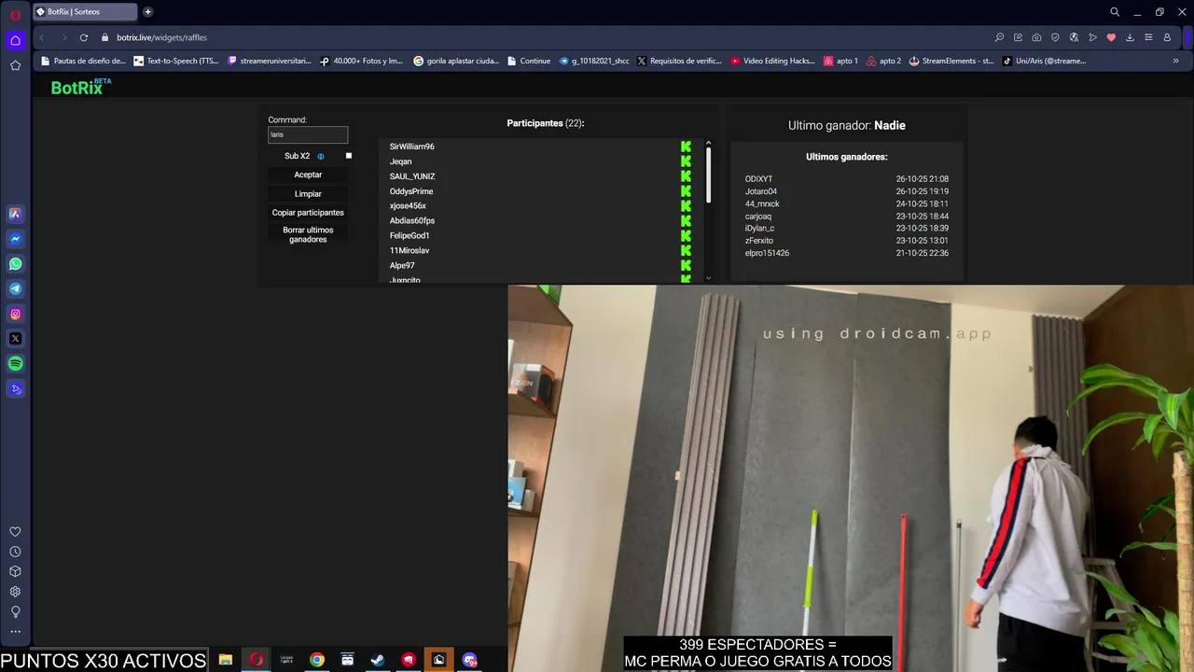Open the StreamElements bookmark
This screenshot has height=672, width=1194.
pyautogui.click(x=951, y=61)
